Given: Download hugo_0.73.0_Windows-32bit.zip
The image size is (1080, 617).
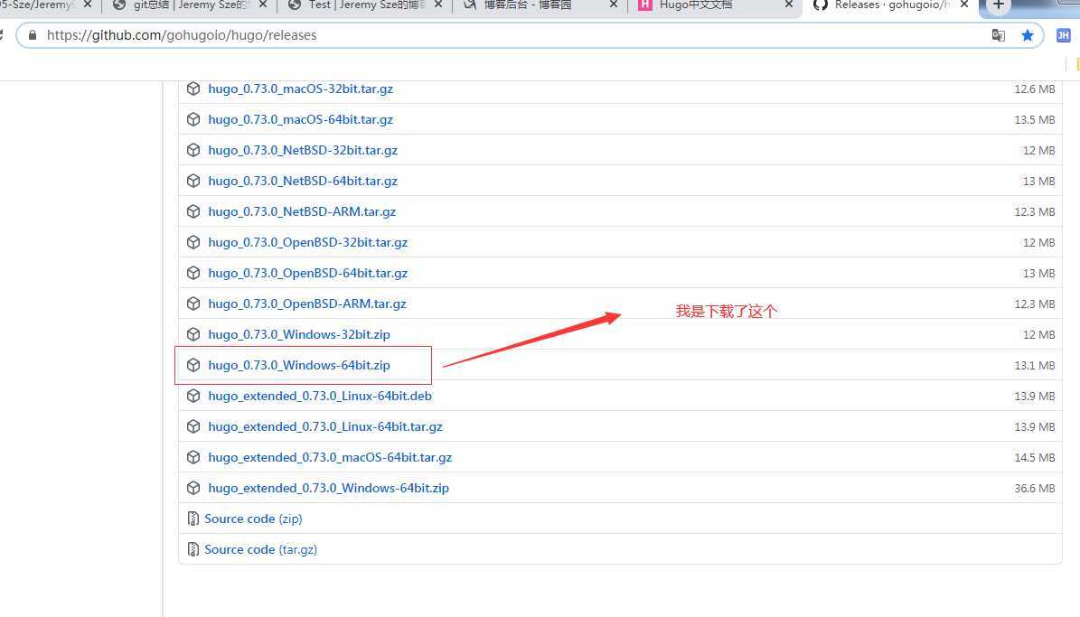Looking at the screenshot, I should coord(299,334).
